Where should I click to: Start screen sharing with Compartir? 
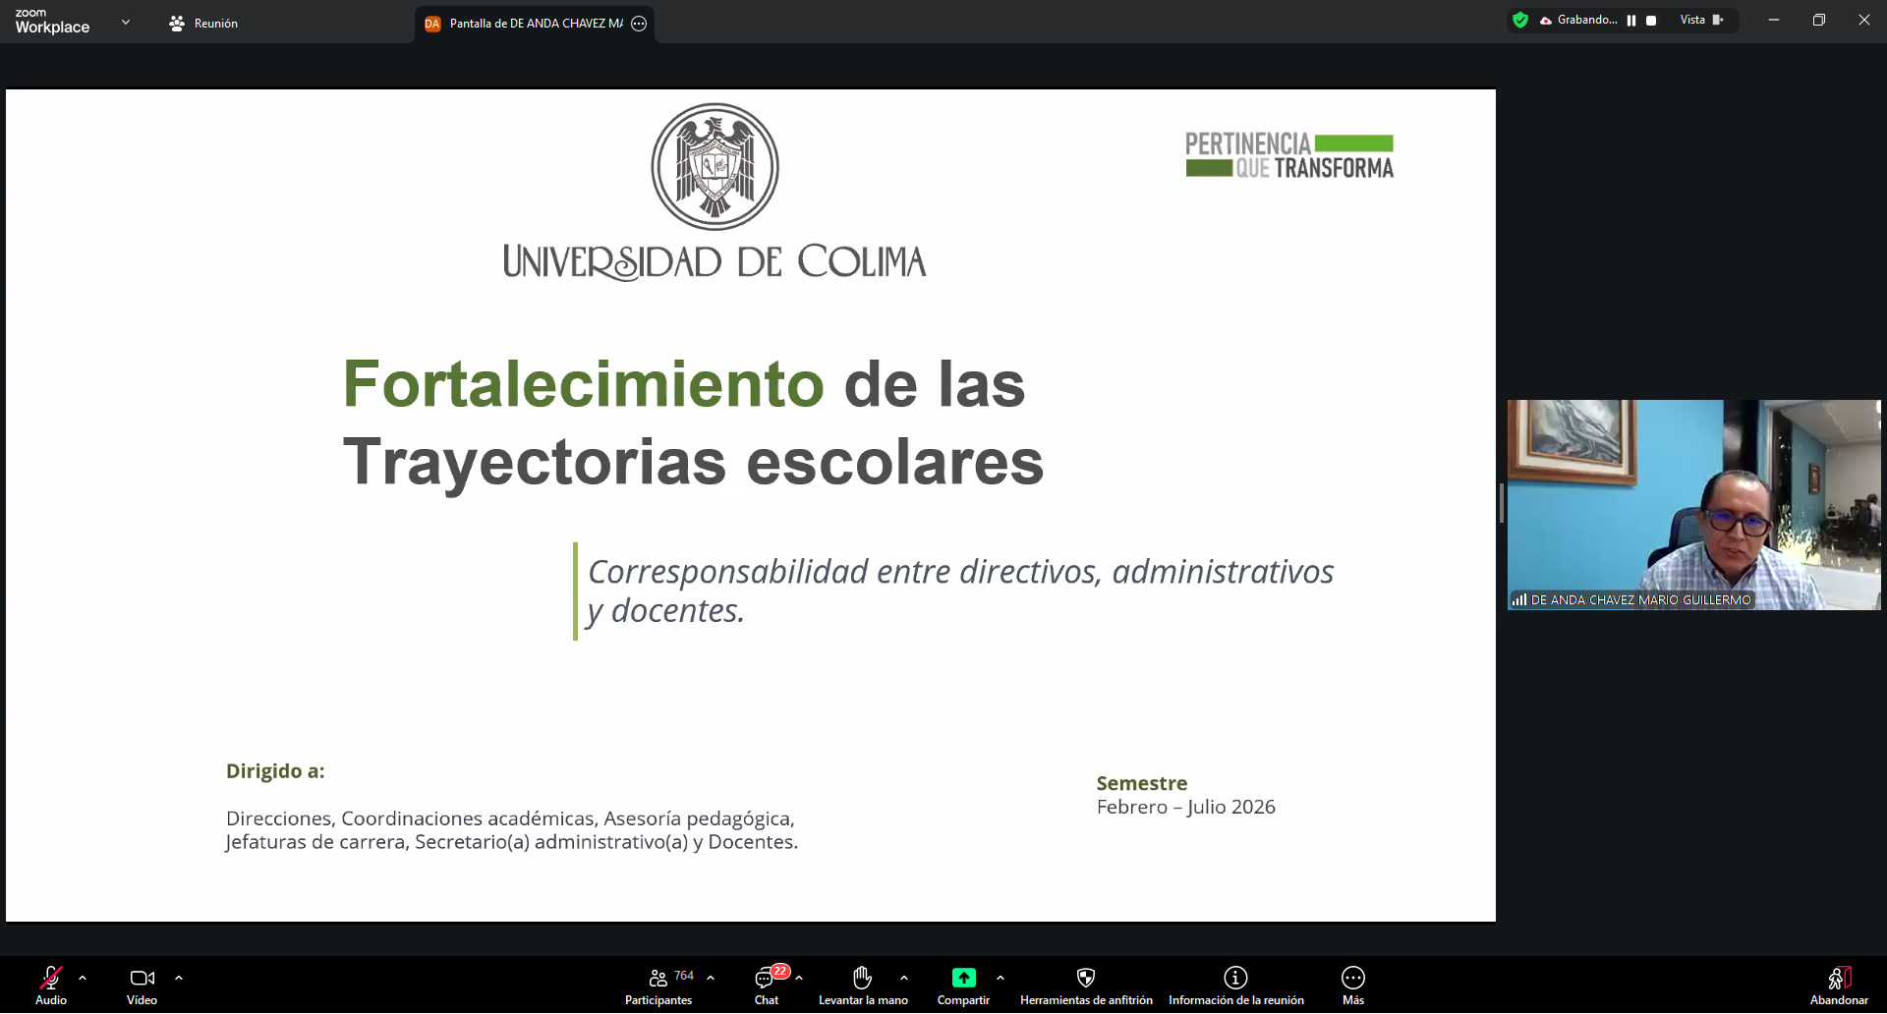point(963,985)
